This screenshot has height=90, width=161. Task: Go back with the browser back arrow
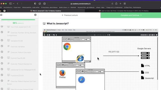(x=18, y=3)
